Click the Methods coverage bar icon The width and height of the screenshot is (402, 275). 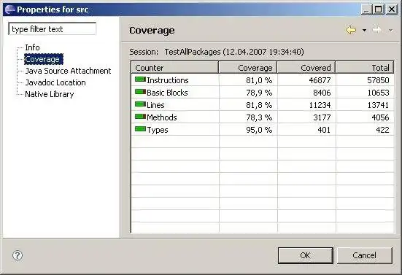[140, 117]
